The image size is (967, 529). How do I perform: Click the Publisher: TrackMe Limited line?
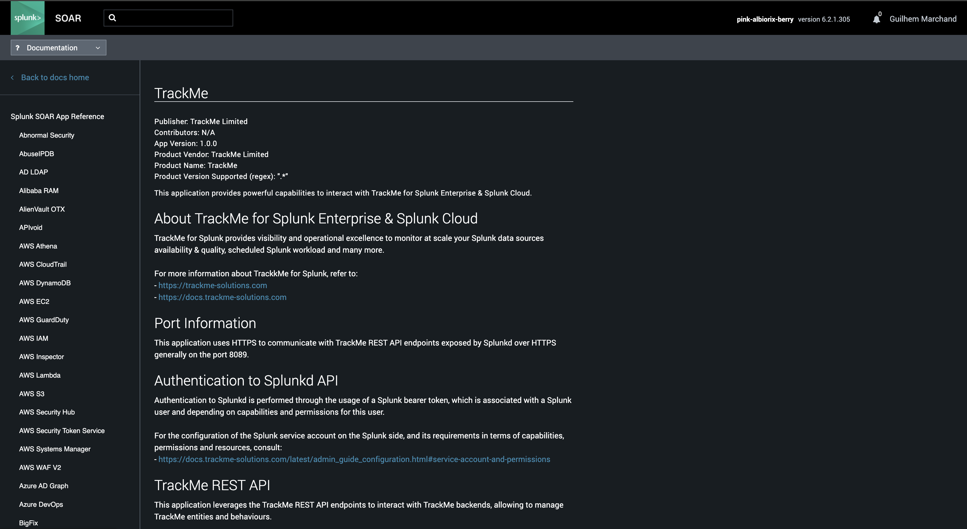pyautogui.click(x=201, y=122)
